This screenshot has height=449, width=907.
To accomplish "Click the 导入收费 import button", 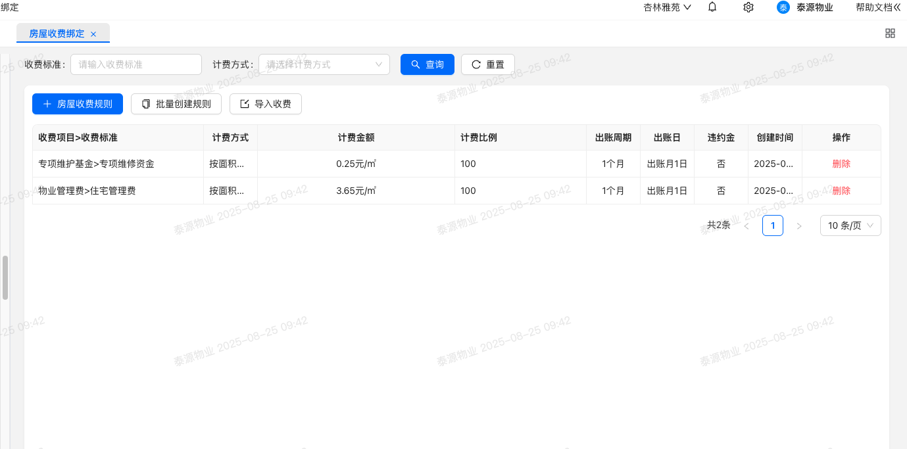I will (265, 104).
